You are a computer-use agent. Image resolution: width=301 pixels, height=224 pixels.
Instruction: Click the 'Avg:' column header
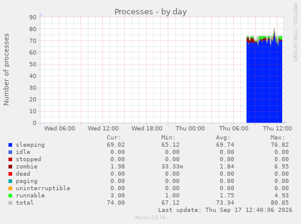point(223,138)
